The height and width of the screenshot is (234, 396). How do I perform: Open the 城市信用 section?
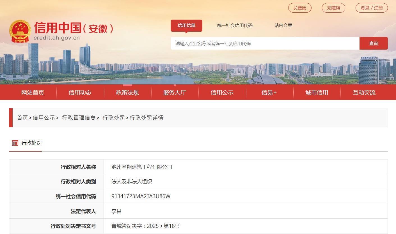[317, 92]
